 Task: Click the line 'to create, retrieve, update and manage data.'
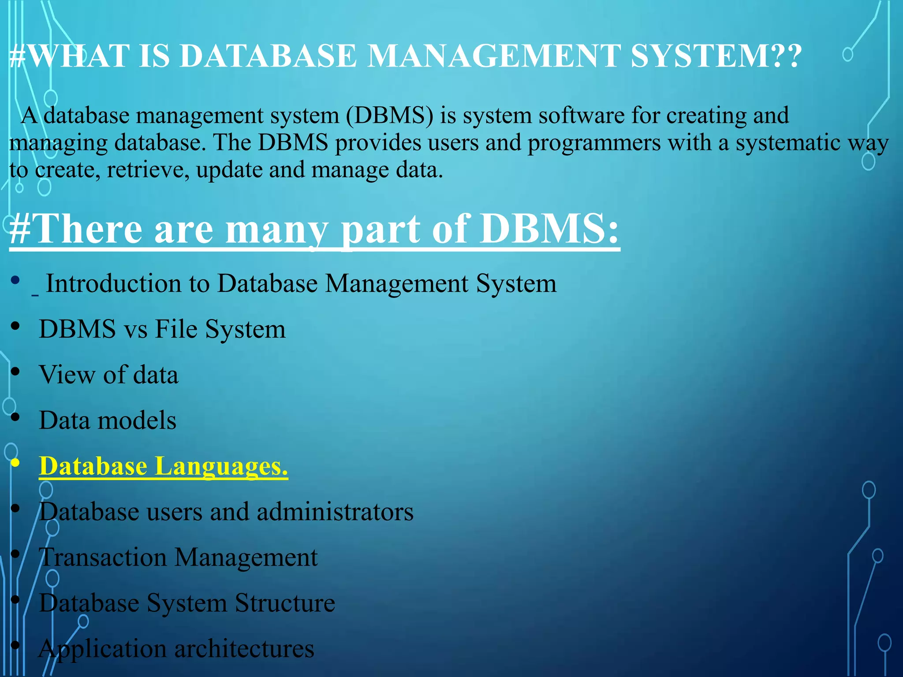point(226,170)
